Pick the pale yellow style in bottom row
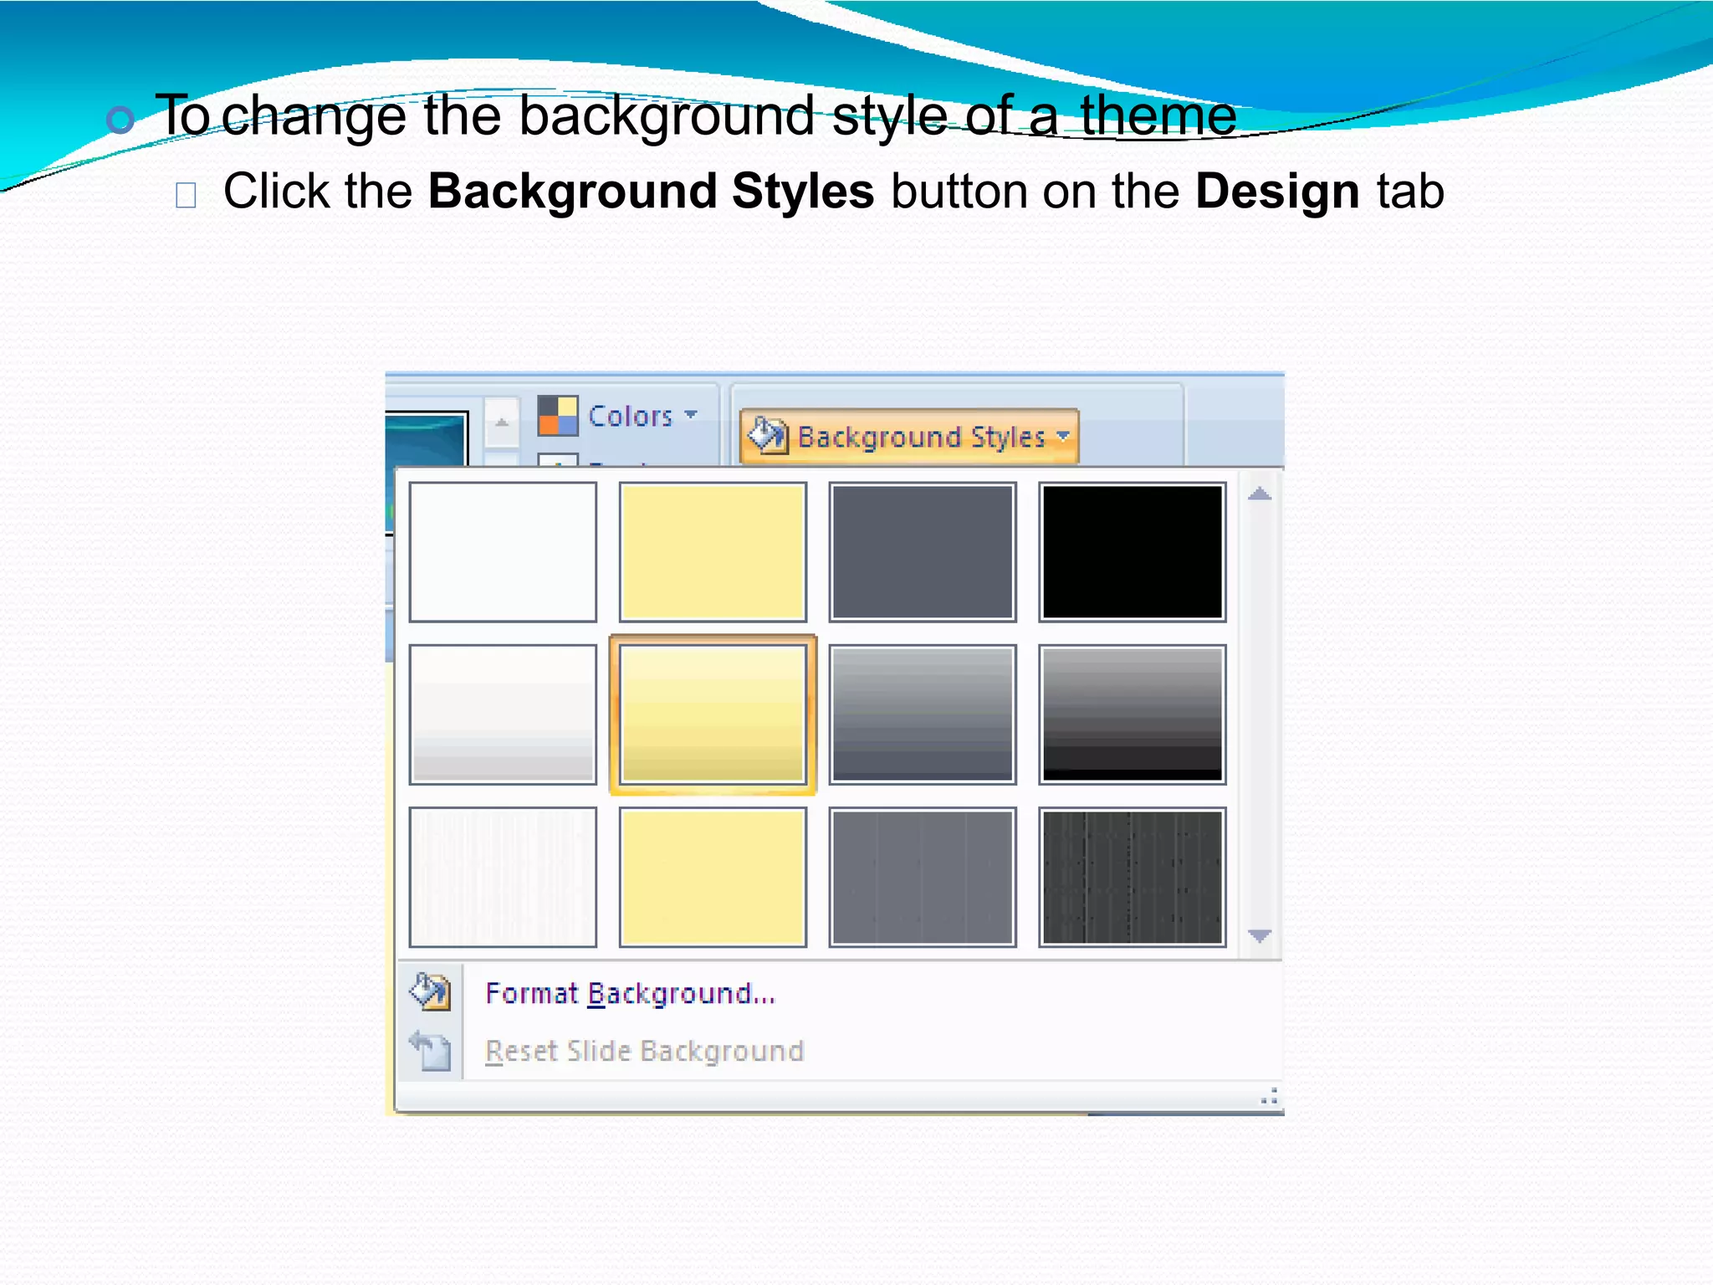Screen dimensions: 1713x1285 [x=713, y=877]
